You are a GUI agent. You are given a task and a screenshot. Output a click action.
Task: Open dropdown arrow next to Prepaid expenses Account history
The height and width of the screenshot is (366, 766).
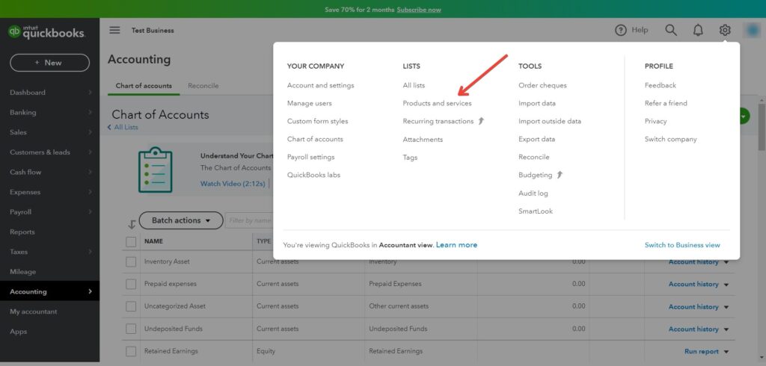726,285
